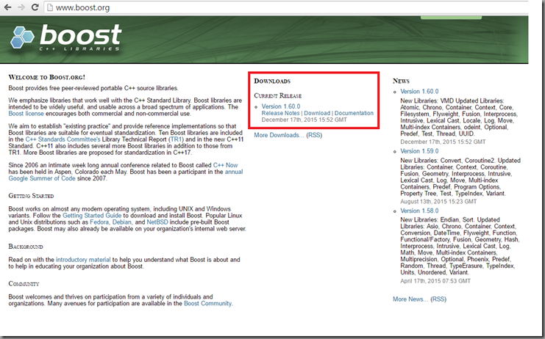Viewport: 545px width, 339px height.
Task: Open Version 1.58.0 news entry
Action: click(x=419, y=211)
